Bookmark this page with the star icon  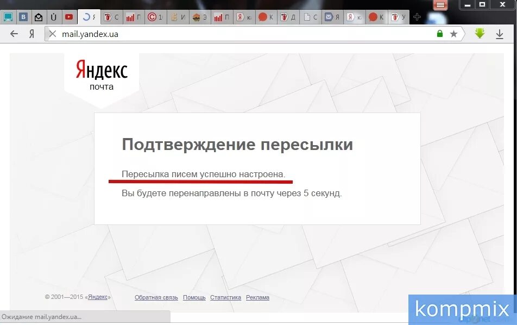tap(453, 34)
